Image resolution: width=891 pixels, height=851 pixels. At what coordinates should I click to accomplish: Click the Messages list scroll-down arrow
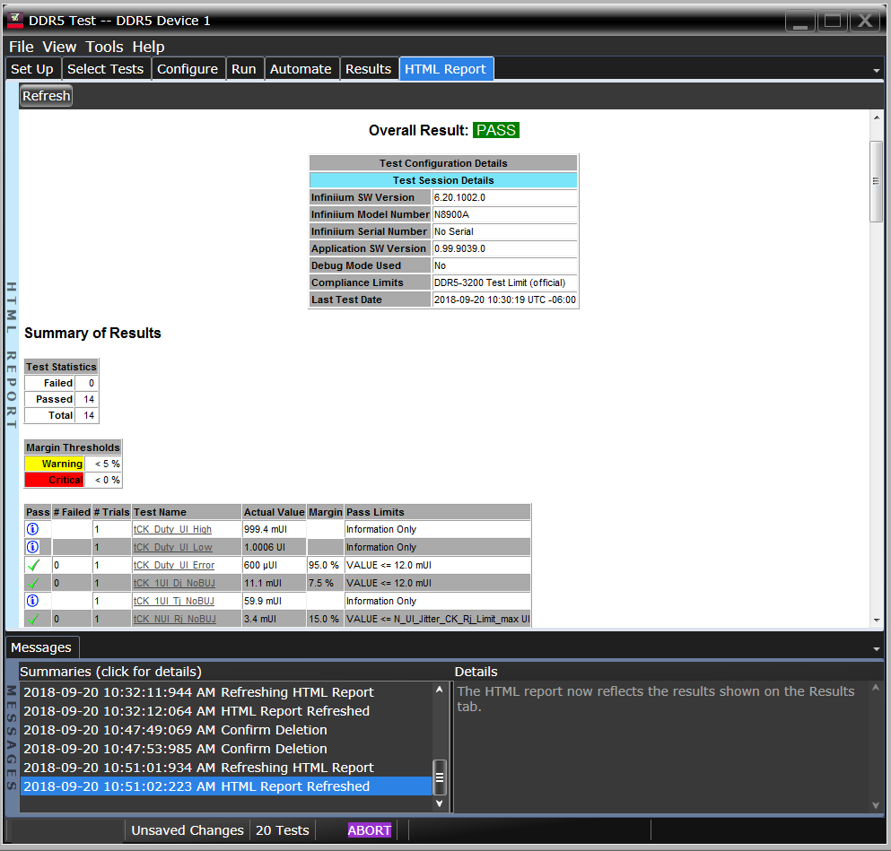click(440, 803)
